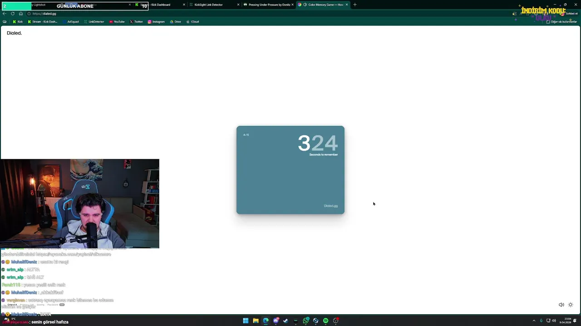
Task: Open the 'Diğer sık kullanılanlar' bookmarks folder
Action: tap(561, 22)
